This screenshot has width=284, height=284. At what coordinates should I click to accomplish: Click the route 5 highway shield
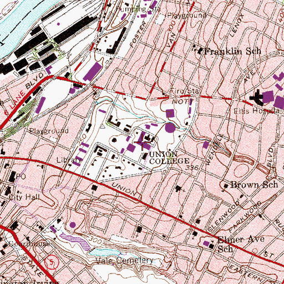(x=52, y=262)
